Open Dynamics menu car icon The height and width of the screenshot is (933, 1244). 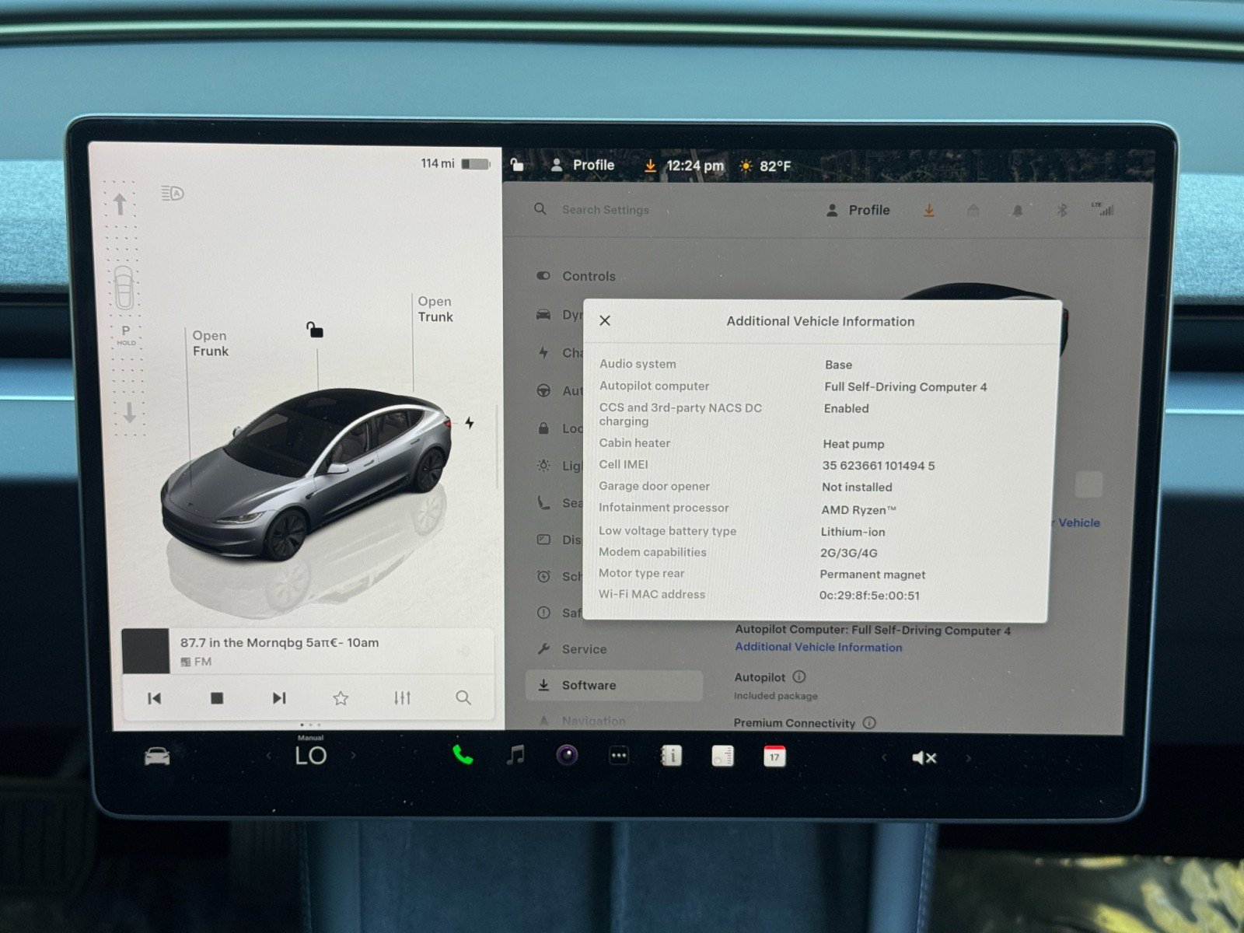(x=543, y=314)
